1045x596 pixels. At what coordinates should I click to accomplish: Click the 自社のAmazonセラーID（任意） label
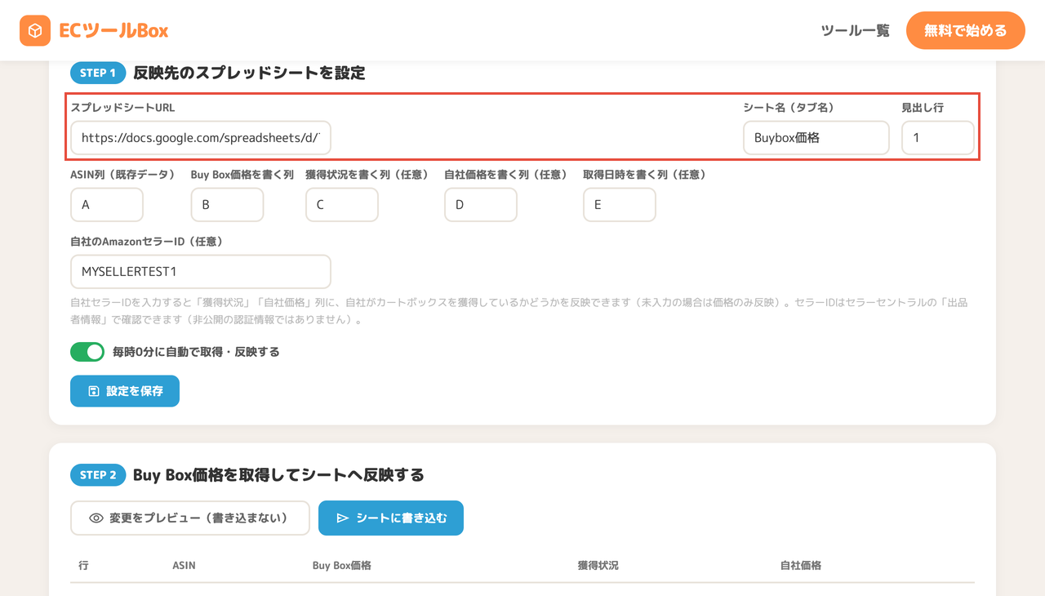147,242
